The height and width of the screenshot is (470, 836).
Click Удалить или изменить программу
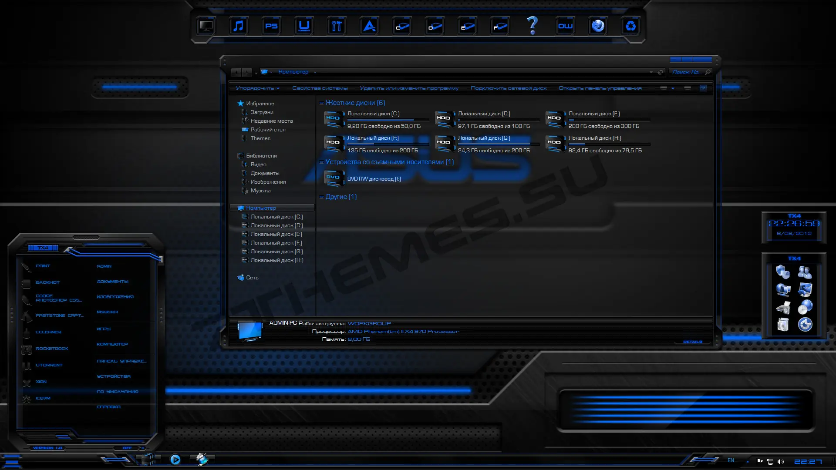tap(409, 88)
